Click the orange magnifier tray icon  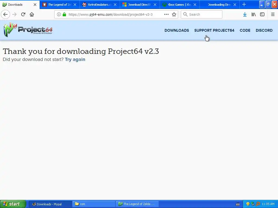pyautogui.click(x=258, y=204)
